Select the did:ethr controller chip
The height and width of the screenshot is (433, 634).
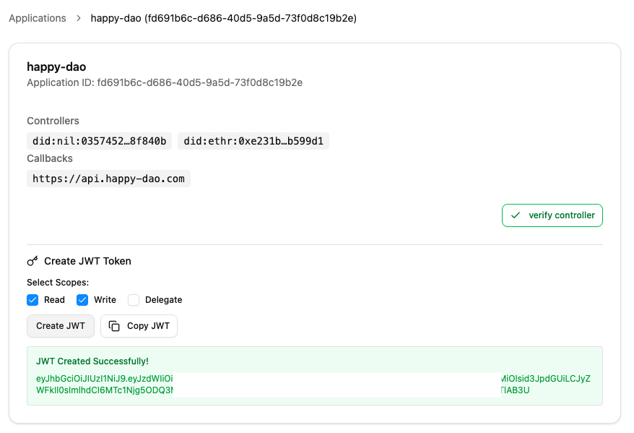pyautogui.click(x=253, y=141)
